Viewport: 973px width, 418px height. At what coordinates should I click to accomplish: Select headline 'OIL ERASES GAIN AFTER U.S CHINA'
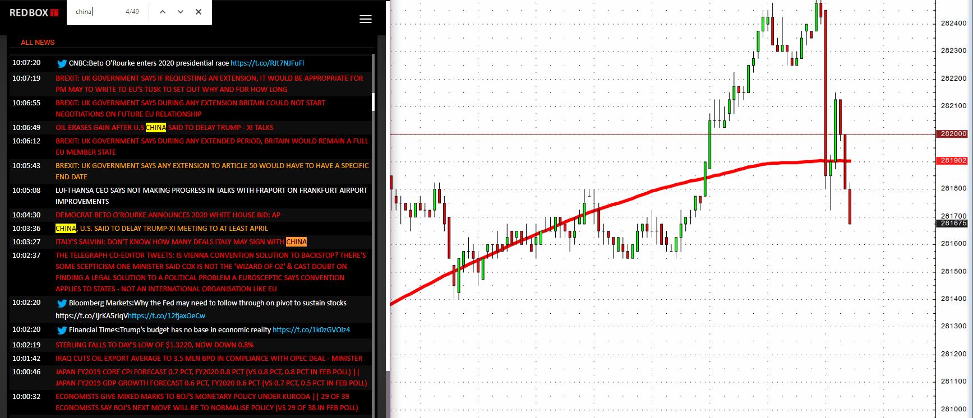click(164, 127)
